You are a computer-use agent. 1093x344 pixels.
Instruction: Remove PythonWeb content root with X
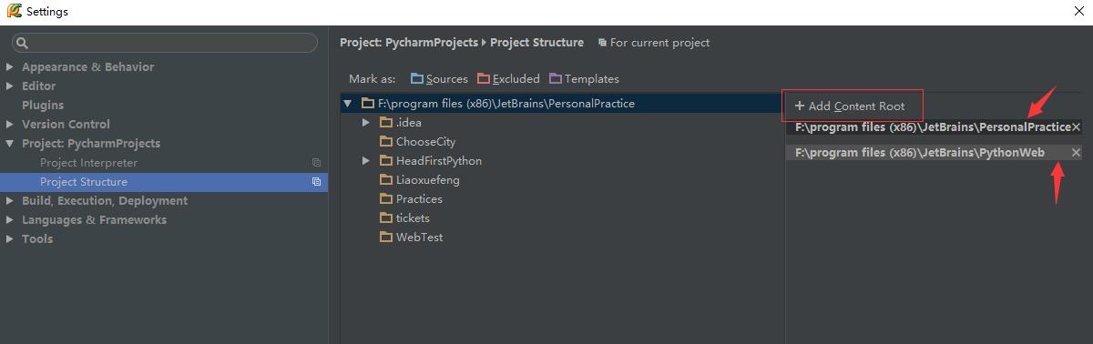coord(1076,153)
